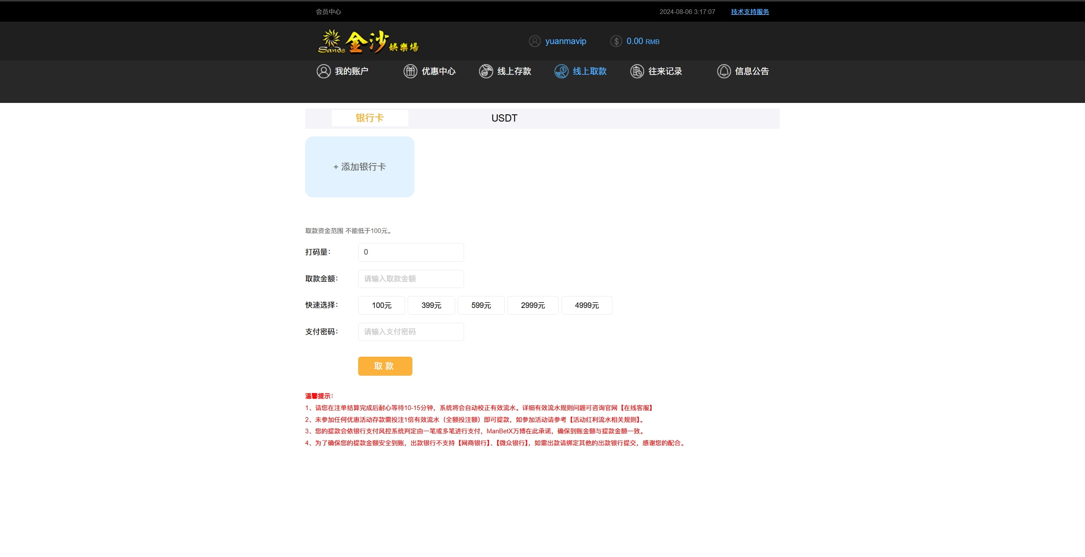Add a new bank card
The height and width of the screenshot is (557, 1085).
pyautogui.click(x=359, y=167)
